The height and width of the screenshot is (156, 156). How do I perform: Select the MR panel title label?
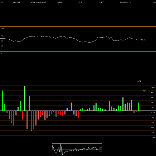[x=139, y=81]
